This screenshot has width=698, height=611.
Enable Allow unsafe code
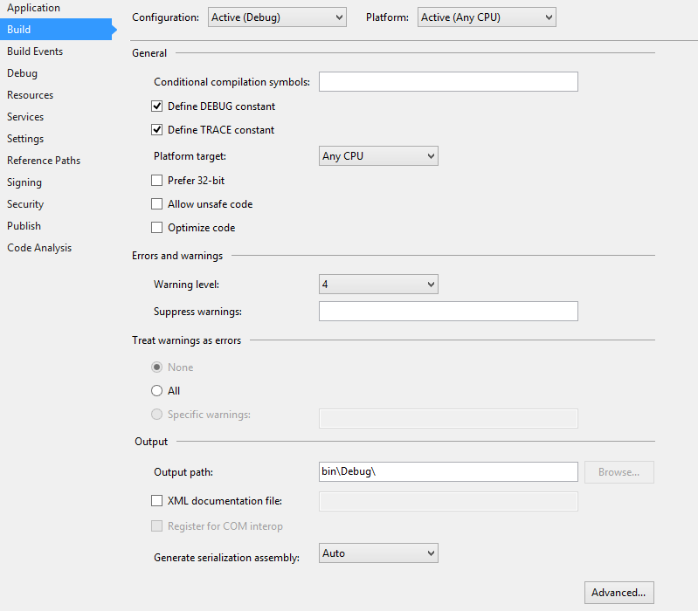point(157,204)
